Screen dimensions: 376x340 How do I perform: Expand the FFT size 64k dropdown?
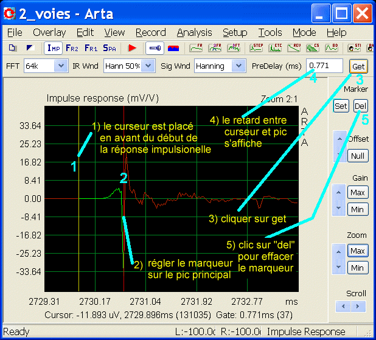pyautogui.click(x=46, y=66)
